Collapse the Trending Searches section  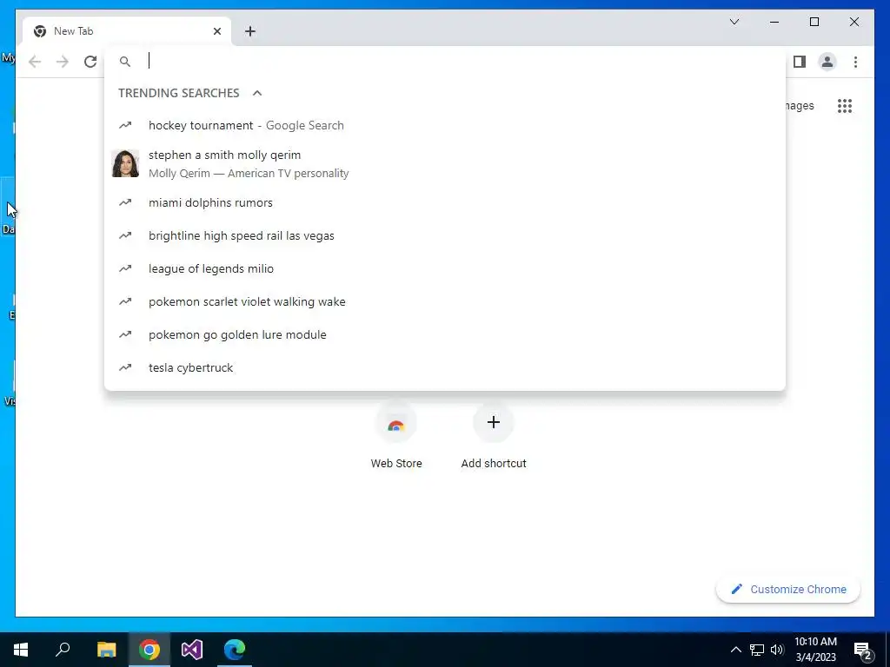(257, 93)
